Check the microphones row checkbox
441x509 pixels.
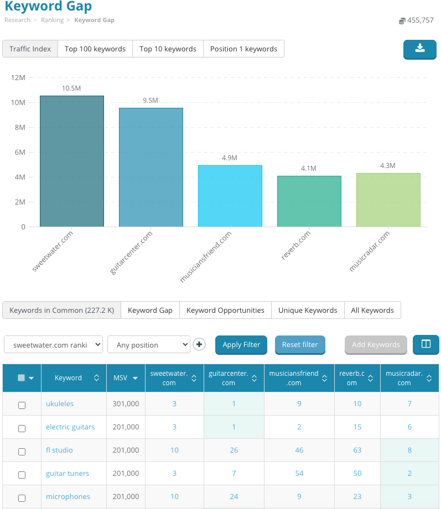(x=22, y=497)
